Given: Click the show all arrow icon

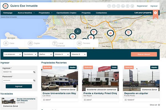Looking at the screenshot, I should (159, 105).
